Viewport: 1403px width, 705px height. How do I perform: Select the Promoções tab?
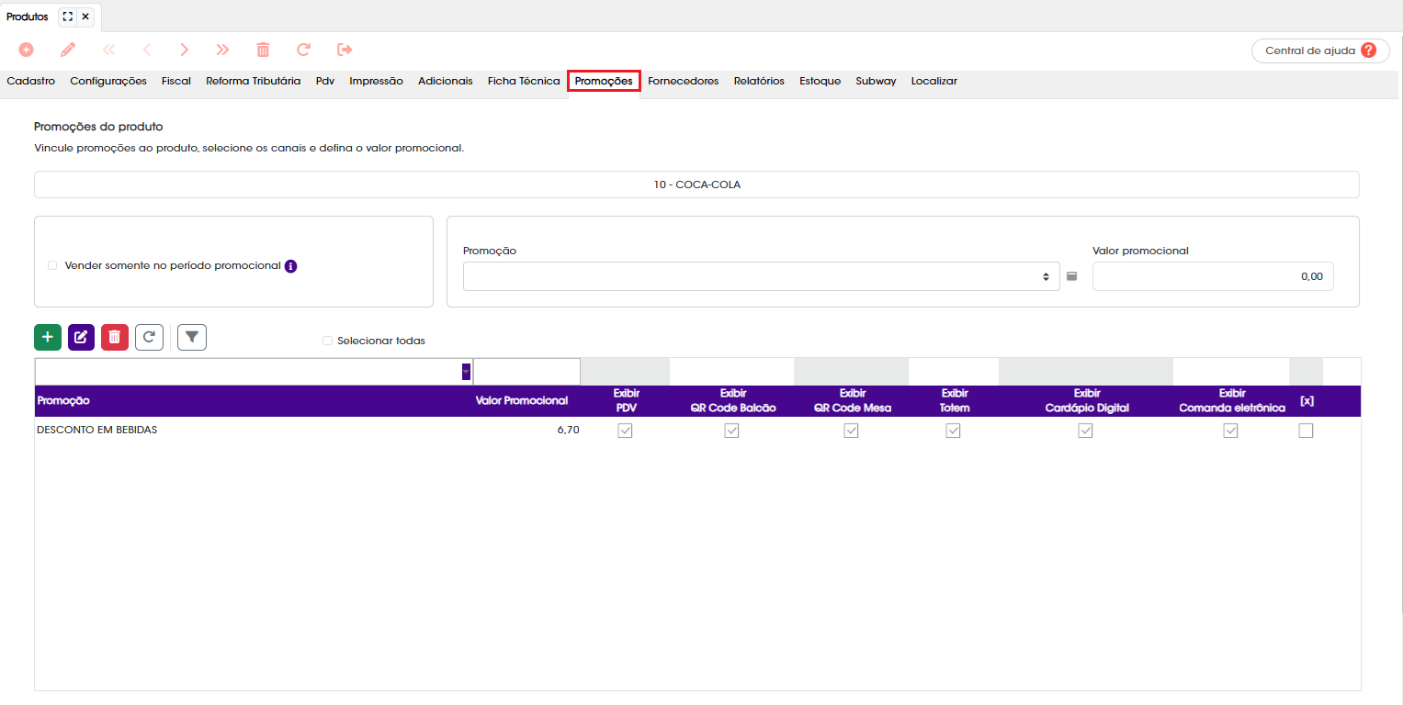(x=604, y=81)
